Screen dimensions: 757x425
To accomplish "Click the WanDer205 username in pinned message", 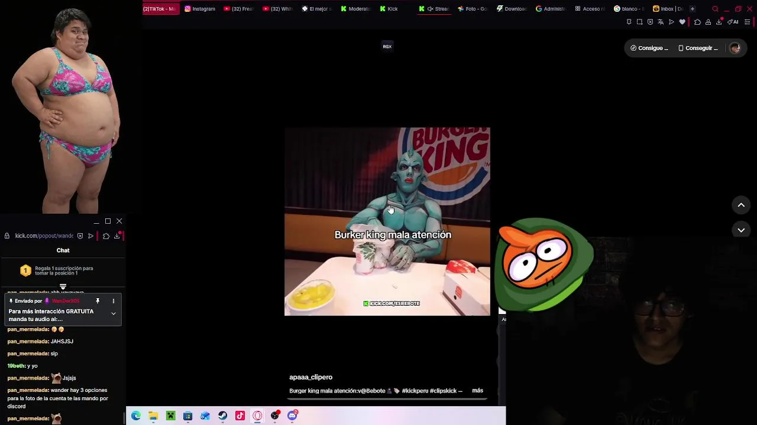I will coord(66,301).
